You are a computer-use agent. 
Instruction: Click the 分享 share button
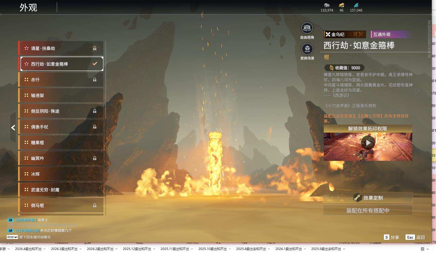point(391,237)
